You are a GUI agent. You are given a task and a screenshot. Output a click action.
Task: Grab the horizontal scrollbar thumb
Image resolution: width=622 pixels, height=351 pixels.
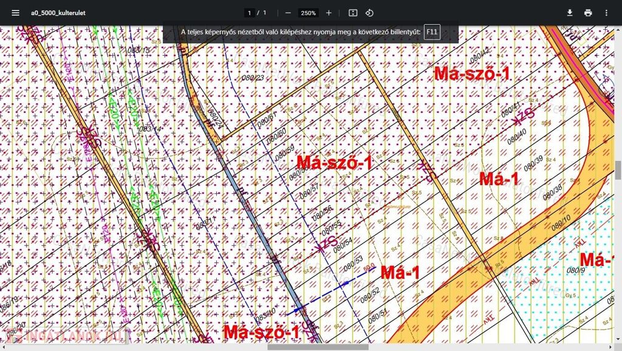click(x=318, y=347)
